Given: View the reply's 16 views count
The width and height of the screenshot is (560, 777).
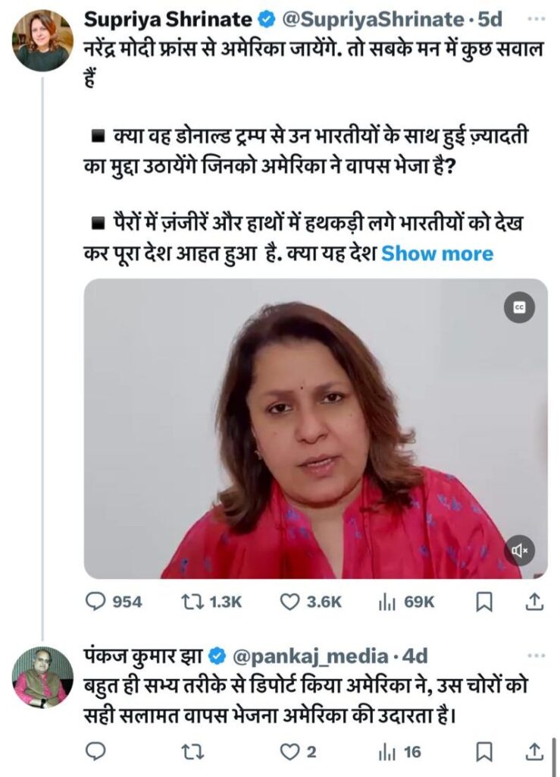Looking at the screenshot, I should (x=399, y=752).
